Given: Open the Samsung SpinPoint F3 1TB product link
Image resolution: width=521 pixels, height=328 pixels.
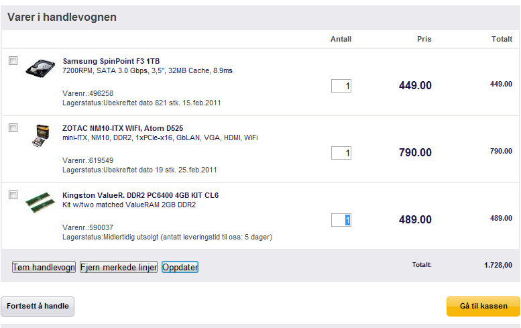Looking at the screenshot, I should pyautogui.click(x=111, y=61).
